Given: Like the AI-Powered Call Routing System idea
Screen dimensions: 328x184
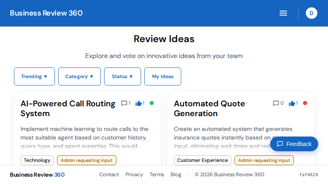Looking at the screenshot, I should (x=139, y=103).
